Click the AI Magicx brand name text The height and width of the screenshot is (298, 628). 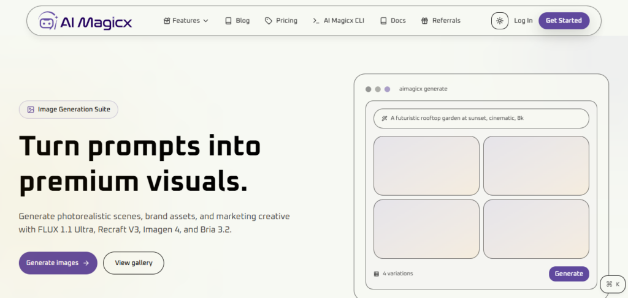[96, 23]
